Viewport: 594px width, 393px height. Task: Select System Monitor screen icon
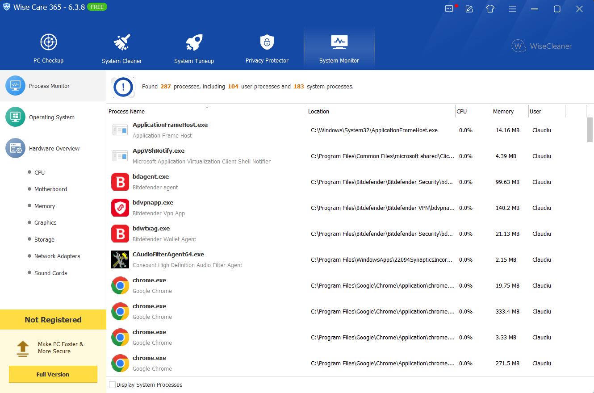coord(339,42)
